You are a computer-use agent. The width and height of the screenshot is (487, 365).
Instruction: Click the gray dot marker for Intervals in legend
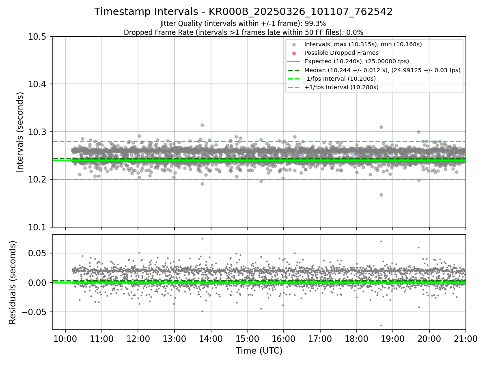click(294, 44)
